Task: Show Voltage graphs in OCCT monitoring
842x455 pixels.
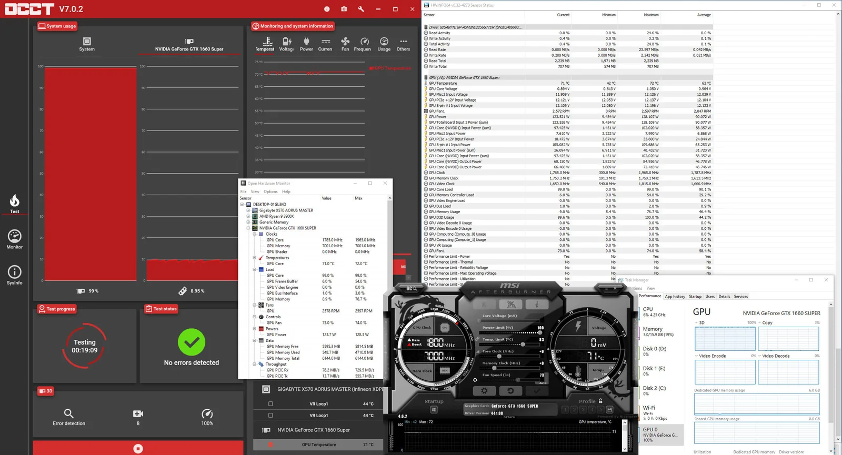Action: (286, 44)
